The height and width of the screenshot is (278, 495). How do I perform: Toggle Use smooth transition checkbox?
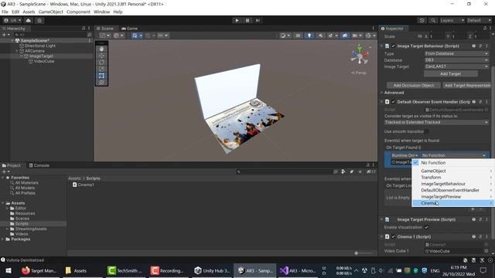[426, 131]
